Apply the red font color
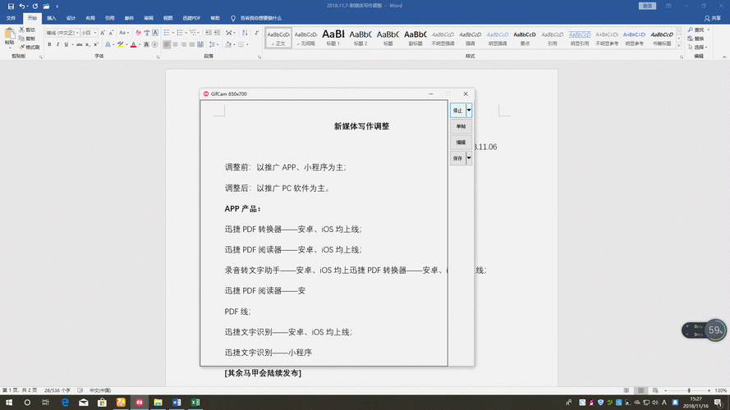Image resolution: width=730 pixels, height=410 pixels. [133, 44]
